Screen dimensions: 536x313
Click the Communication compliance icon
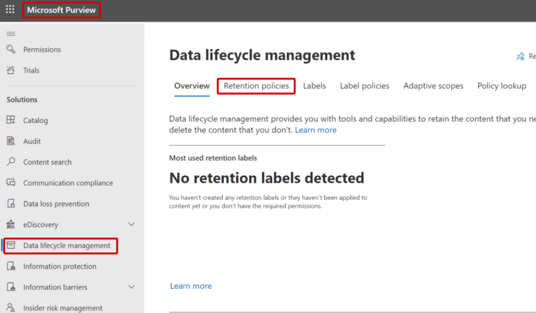[x=11, y=183]
